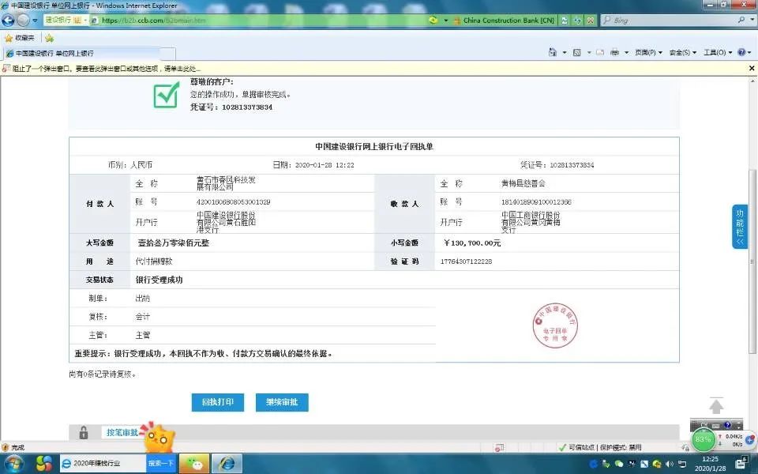Click the Internet Explorer taskbar button

(227, 464)
